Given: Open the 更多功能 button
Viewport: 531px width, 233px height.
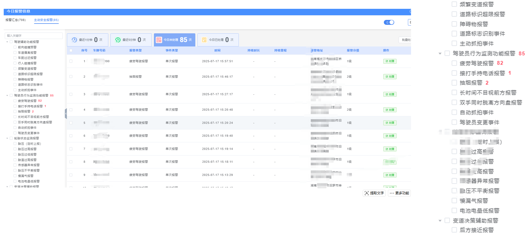Looking at the screenshot, I should [399, 193].
